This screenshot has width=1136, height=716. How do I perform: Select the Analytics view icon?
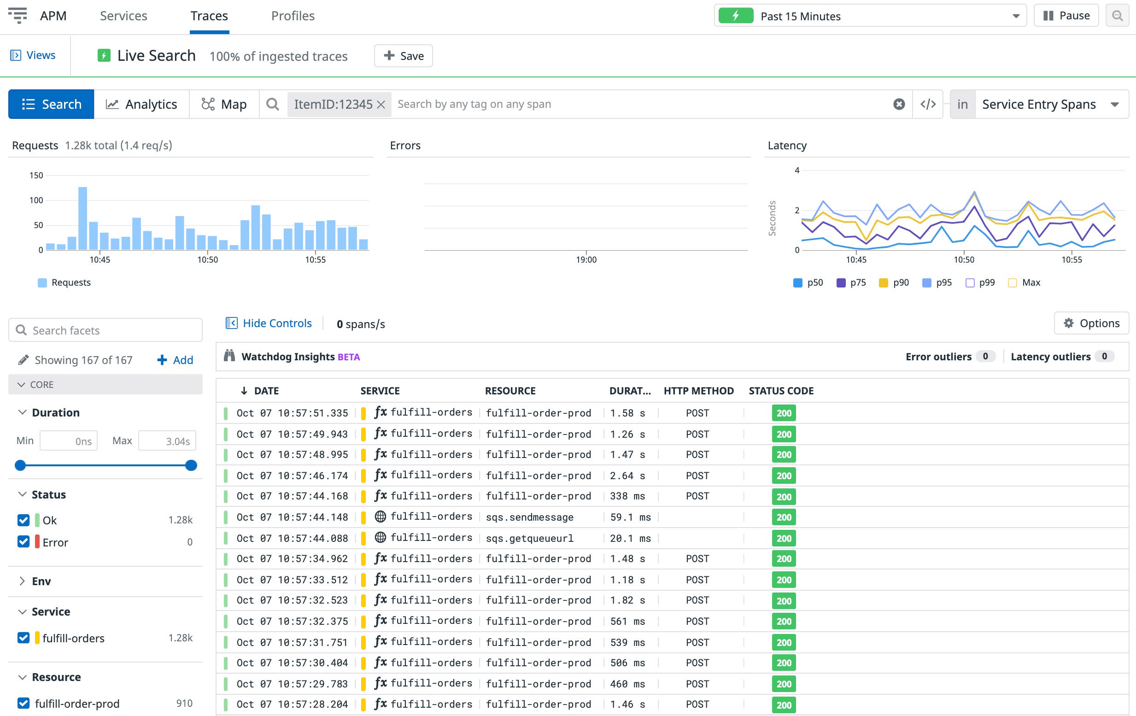[112, 104]
